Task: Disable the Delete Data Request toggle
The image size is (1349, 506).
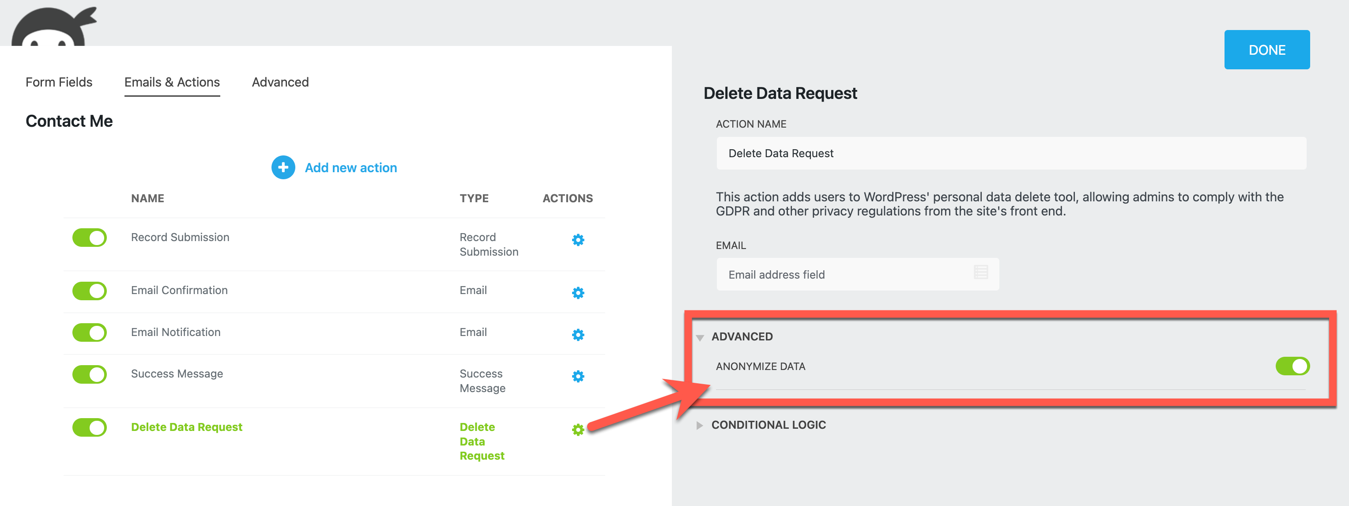Action: tap(90, 427)
